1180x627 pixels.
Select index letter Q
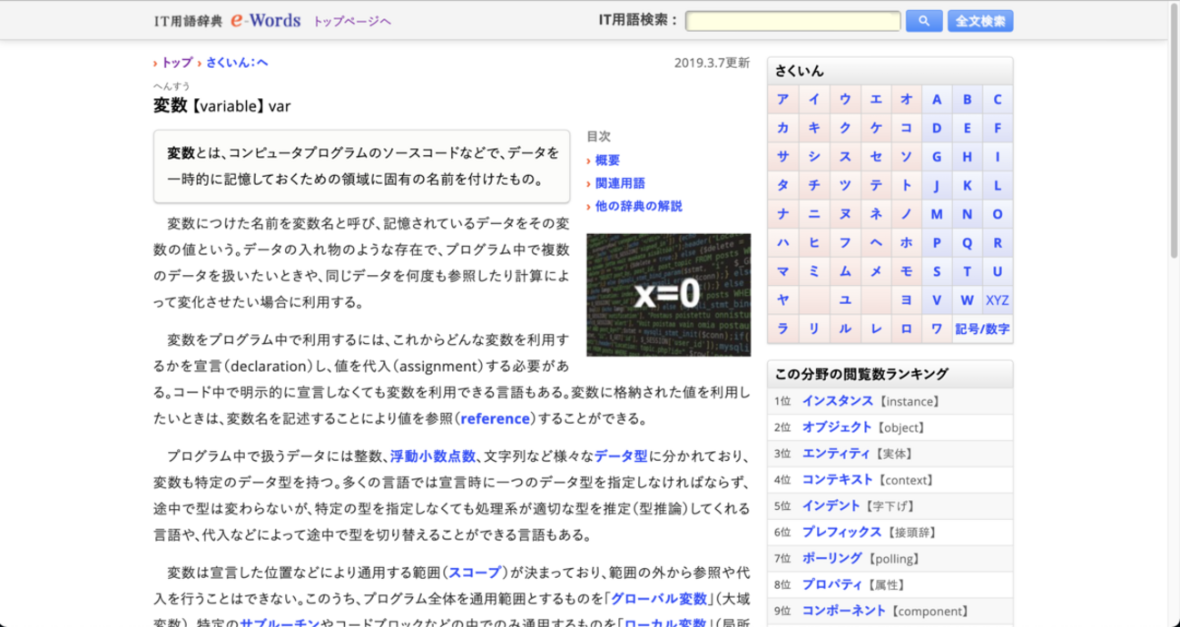967,242
